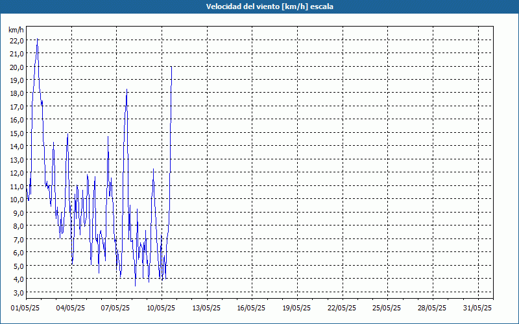Click the 12,0 y-axis value
Image resolution: width=519 pixels, height=324 pixels.
[17, 172]
